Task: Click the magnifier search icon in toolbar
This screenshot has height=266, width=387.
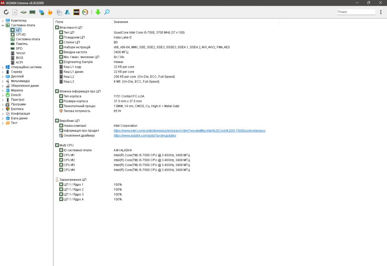Action: [107, 12]
